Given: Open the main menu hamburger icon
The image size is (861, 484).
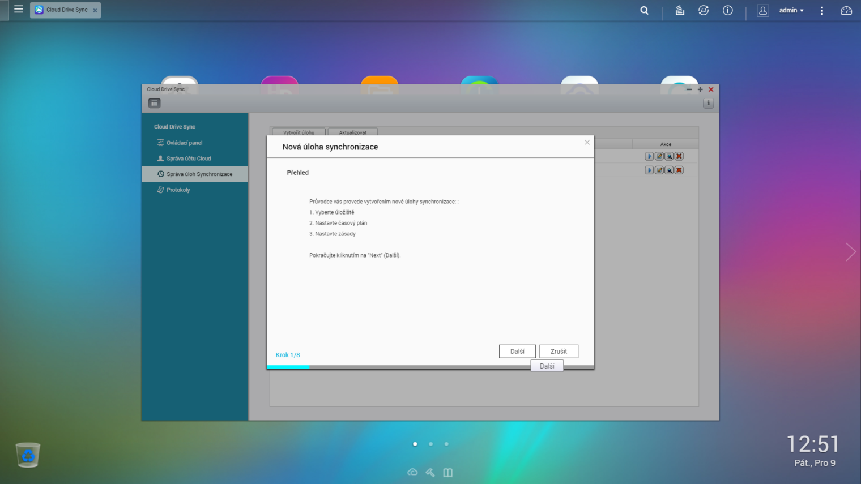Looking at the screenshot, I should [x=19, y=10].
